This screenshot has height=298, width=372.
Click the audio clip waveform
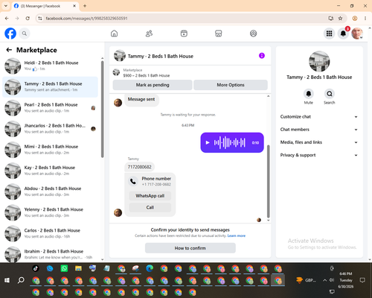[x=230, y=142]
